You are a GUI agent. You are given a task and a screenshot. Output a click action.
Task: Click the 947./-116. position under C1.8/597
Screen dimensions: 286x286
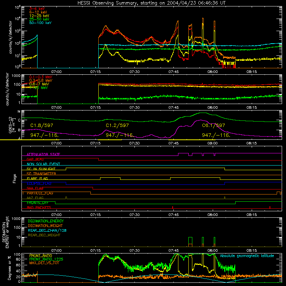44,135
